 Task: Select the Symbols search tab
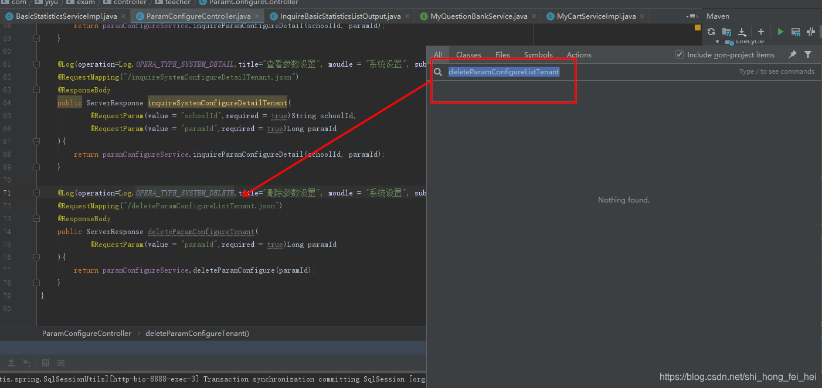538,54
